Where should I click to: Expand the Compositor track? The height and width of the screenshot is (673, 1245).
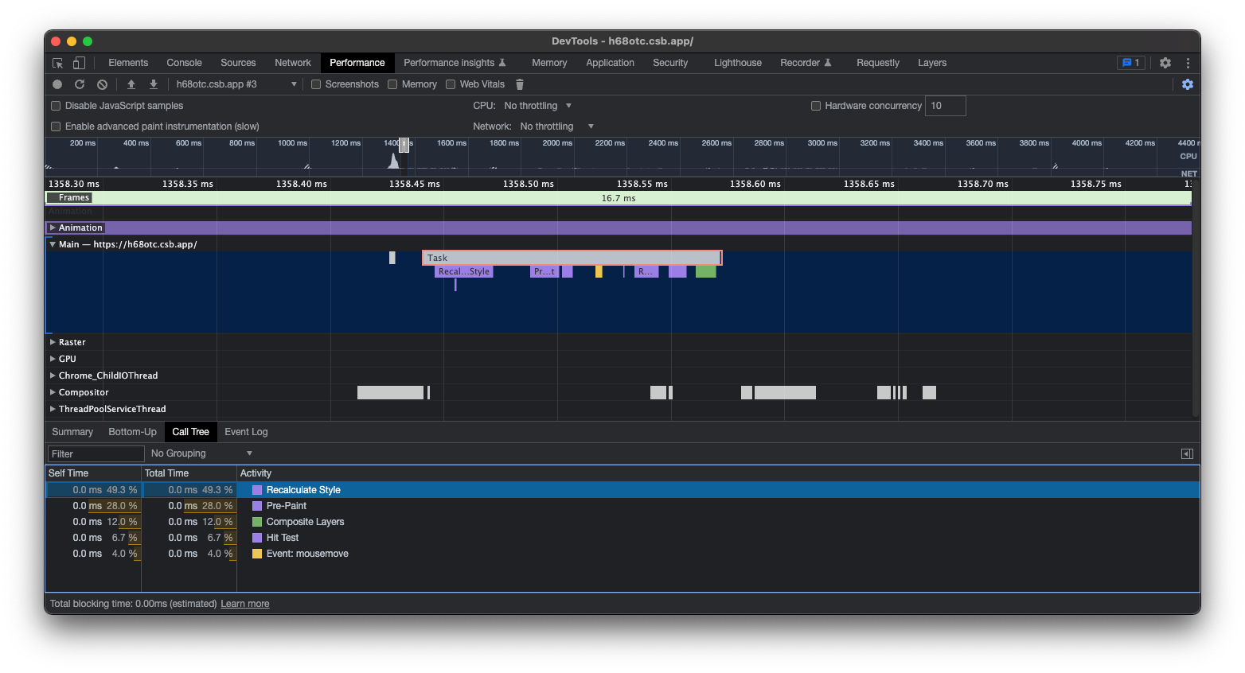(53, 391)
